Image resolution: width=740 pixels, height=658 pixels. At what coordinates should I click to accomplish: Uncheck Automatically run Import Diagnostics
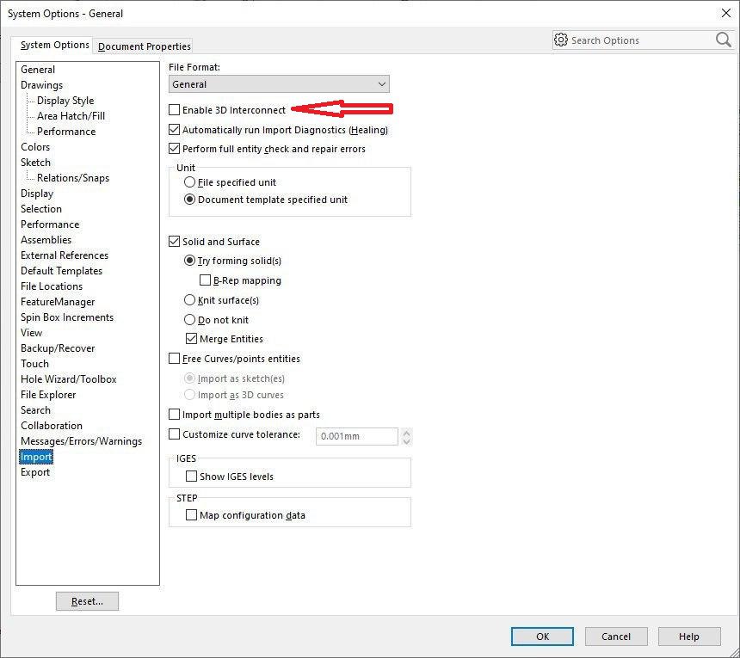[174, 130]
